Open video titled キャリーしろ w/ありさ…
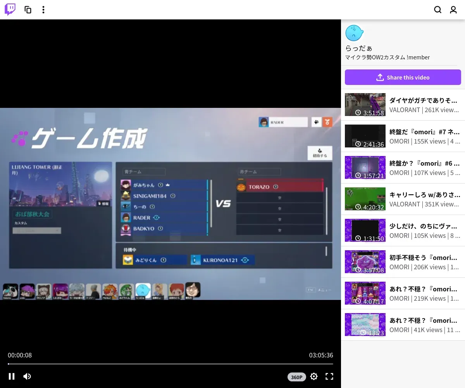Screen dimensions: 465x388 click(x=424, y=195)
